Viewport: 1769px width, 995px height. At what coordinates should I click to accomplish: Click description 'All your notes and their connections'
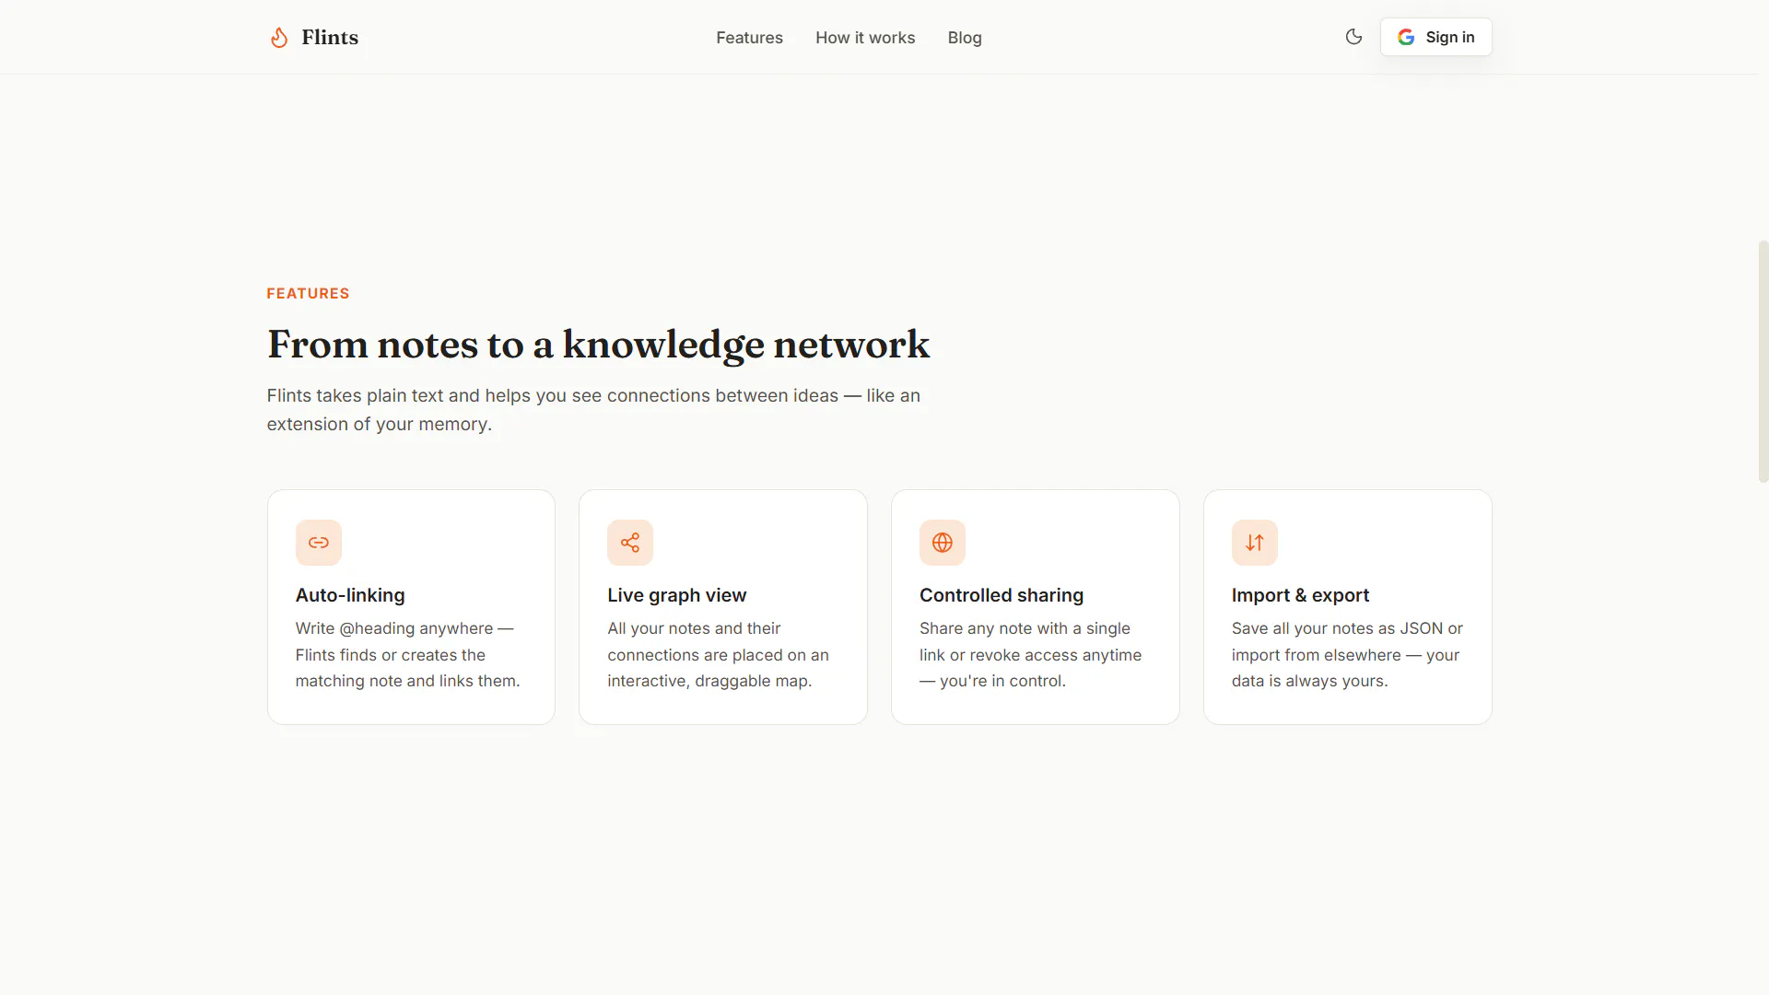[x=718, y=654]
